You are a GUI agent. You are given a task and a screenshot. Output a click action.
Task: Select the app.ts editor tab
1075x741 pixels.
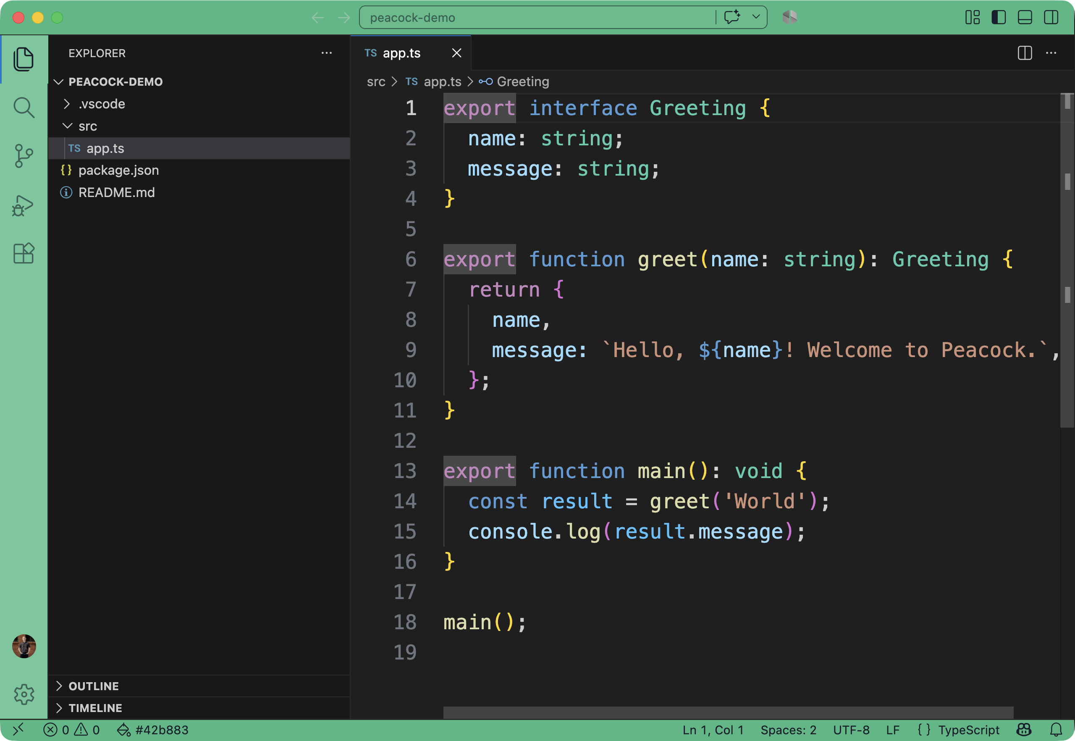[x=411, y=53]
